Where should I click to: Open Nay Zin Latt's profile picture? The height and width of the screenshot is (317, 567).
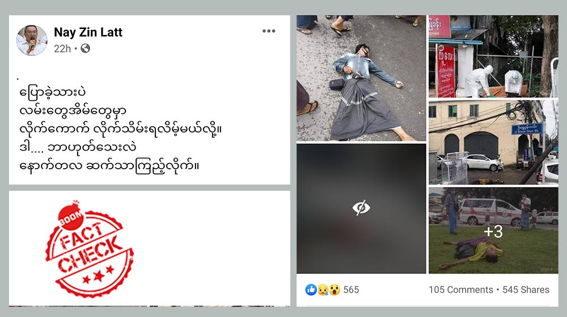[x=32, y=40]
